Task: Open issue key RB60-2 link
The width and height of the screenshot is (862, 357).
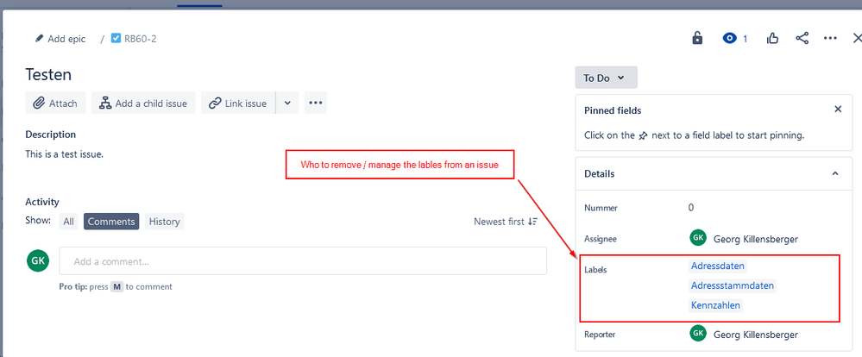Action: (140, 39)
